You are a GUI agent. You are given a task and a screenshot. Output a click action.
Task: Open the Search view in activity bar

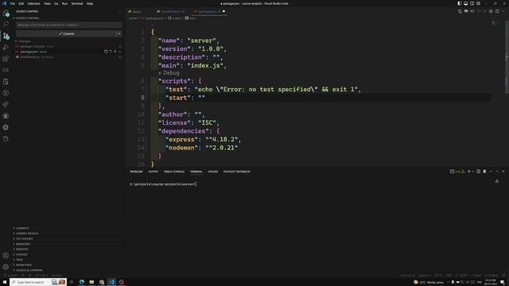(6, 25)
